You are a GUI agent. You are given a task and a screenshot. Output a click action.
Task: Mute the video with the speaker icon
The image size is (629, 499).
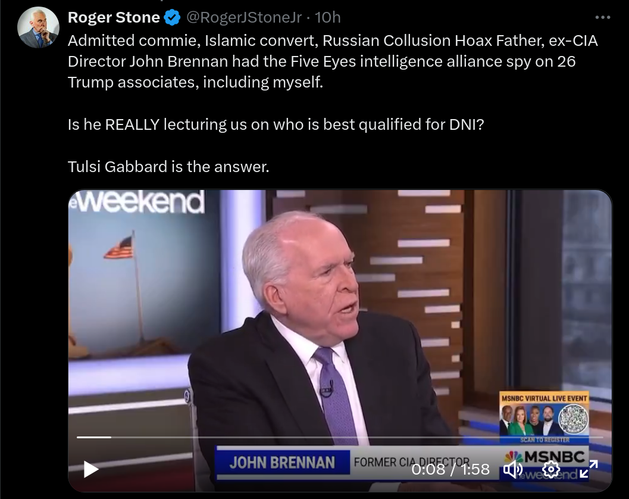[513, 469]
